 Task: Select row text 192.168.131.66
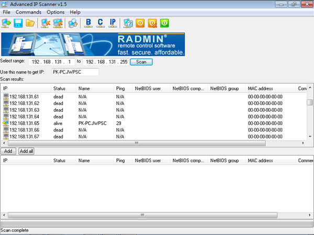(24, 130)
